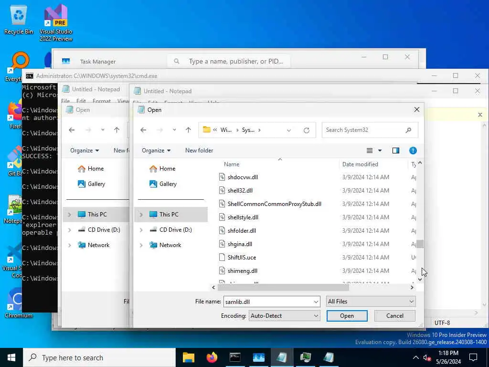
Task: Open the All Files type dropdown
Action: point(371,302)
